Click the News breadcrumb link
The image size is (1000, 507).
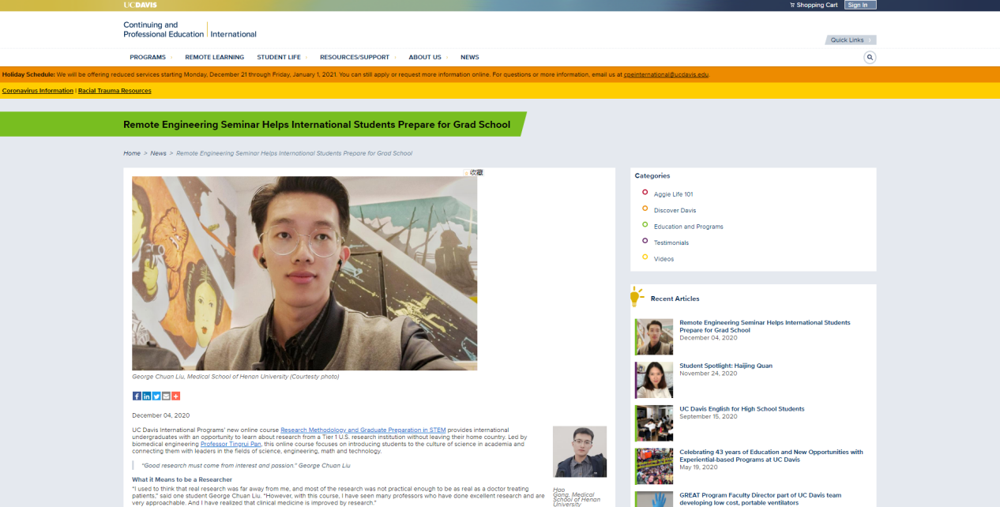(158, 153)
